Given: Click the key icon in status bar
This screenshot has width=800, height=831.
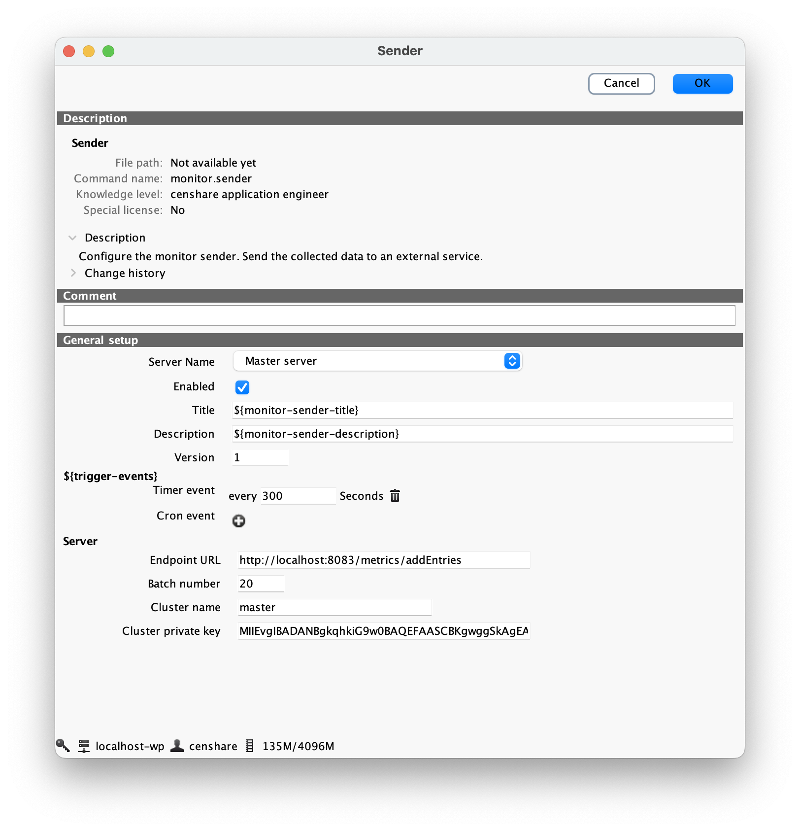Looking at the screenshot, I should point(63,746).
